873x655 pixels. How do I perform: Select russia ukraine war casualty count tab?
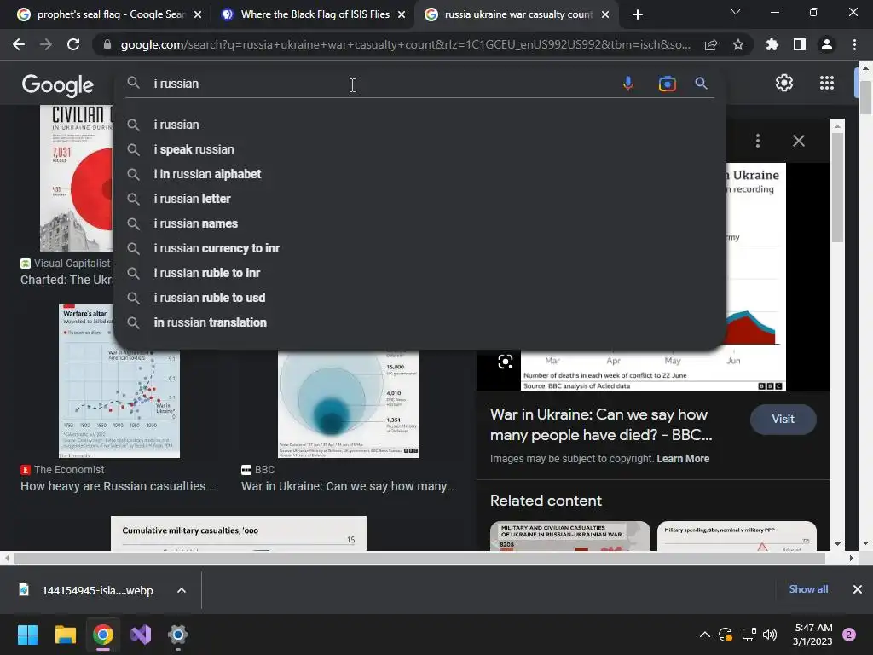click(517, 14)
